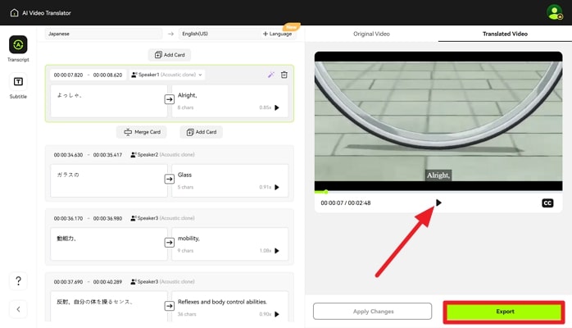The height and width of the screenshot is (328, 572).
Task: Seek on video progress bar
Action: point(438,192)
